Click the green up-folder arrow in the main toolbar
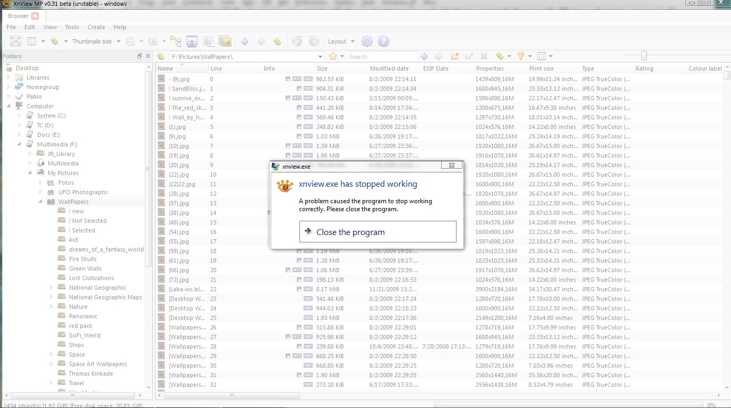The width and height of the screenshot is (731, 408). point(277,41)
